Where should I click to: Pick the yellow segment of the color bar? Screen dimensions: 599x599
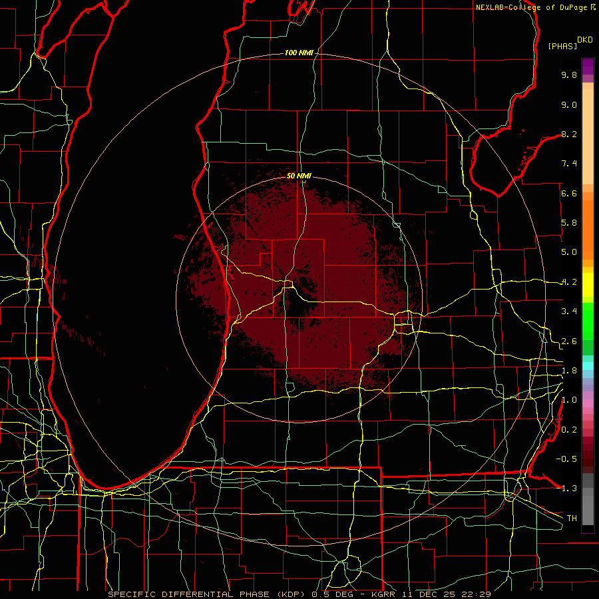click(588, 285)
